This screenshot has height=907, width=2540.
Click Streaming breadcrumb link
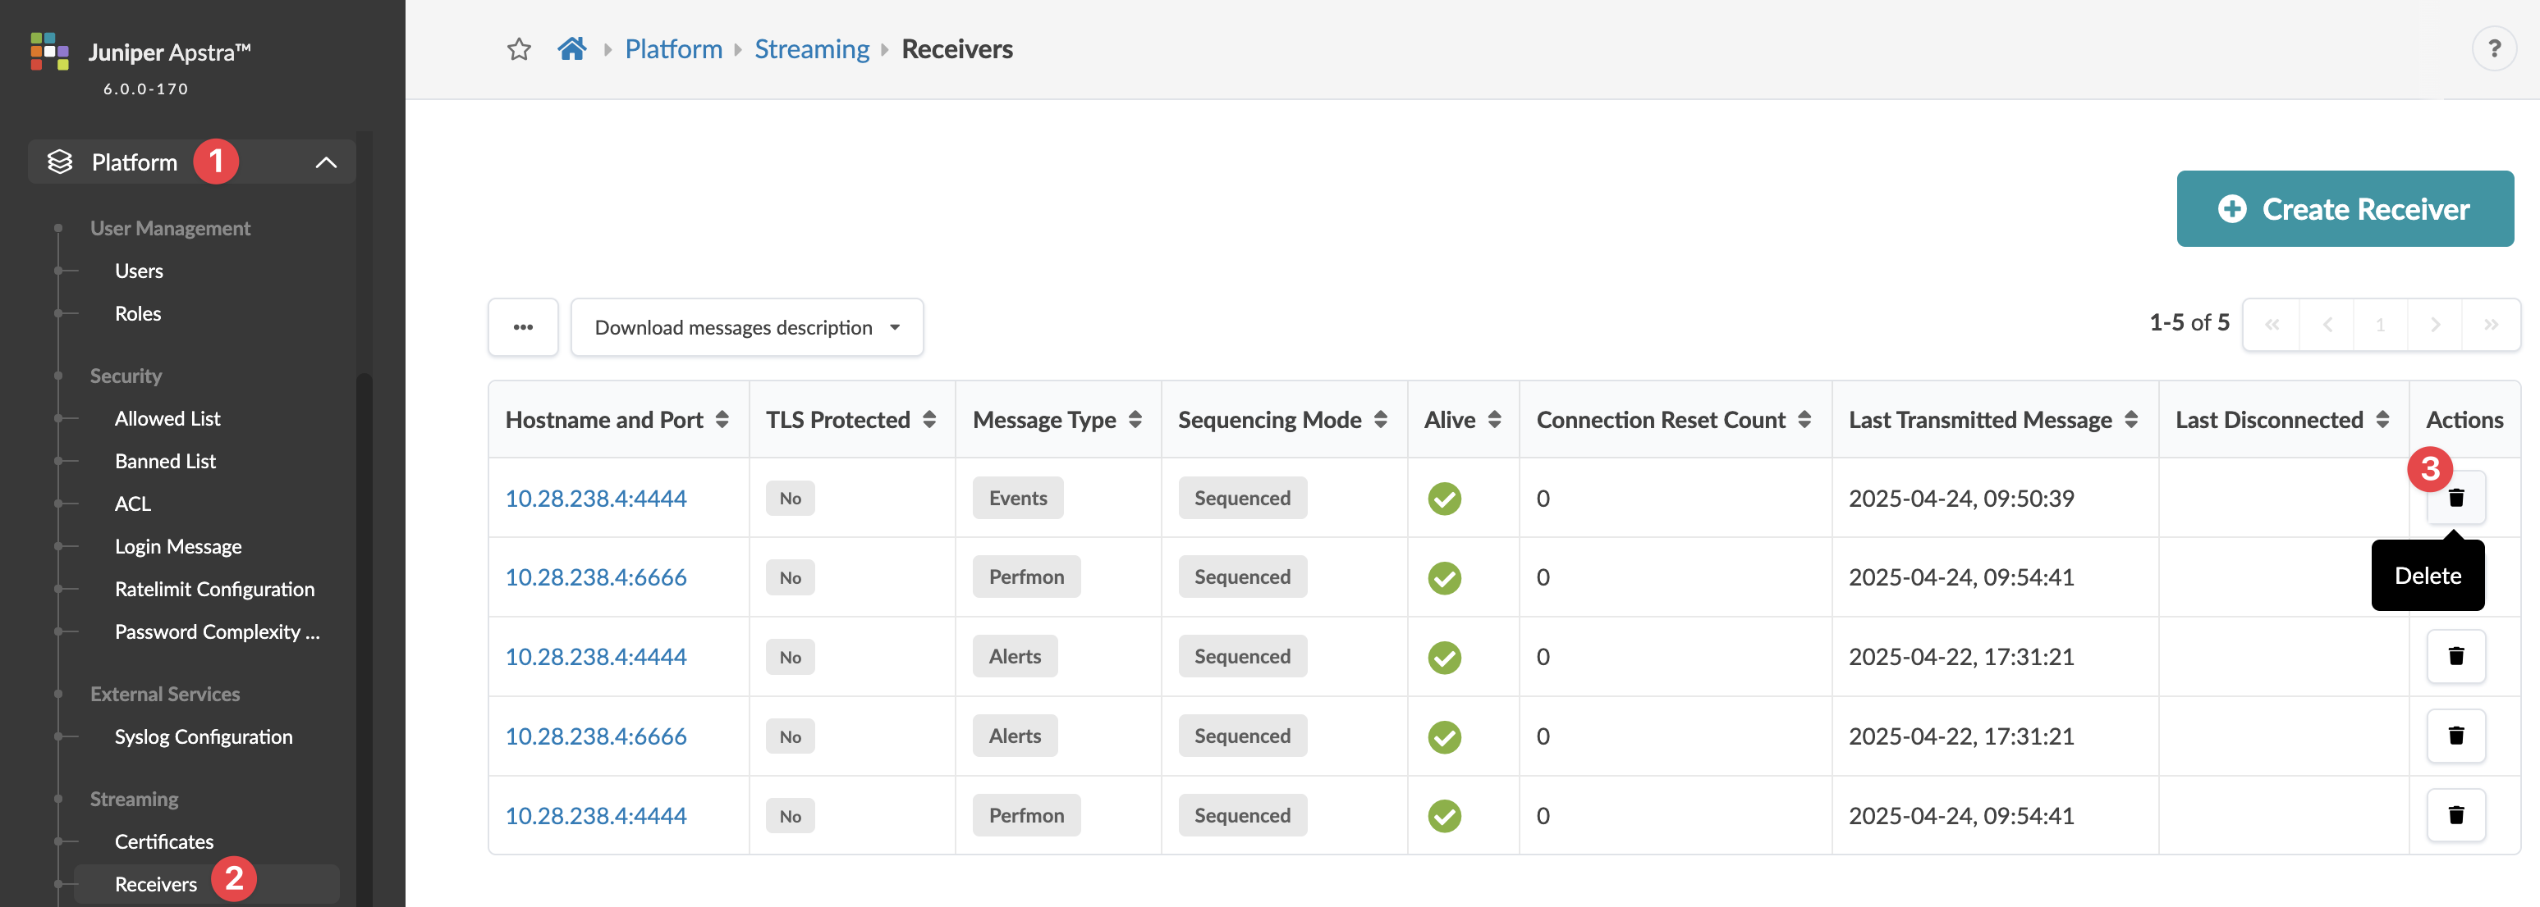click(811, 49)
